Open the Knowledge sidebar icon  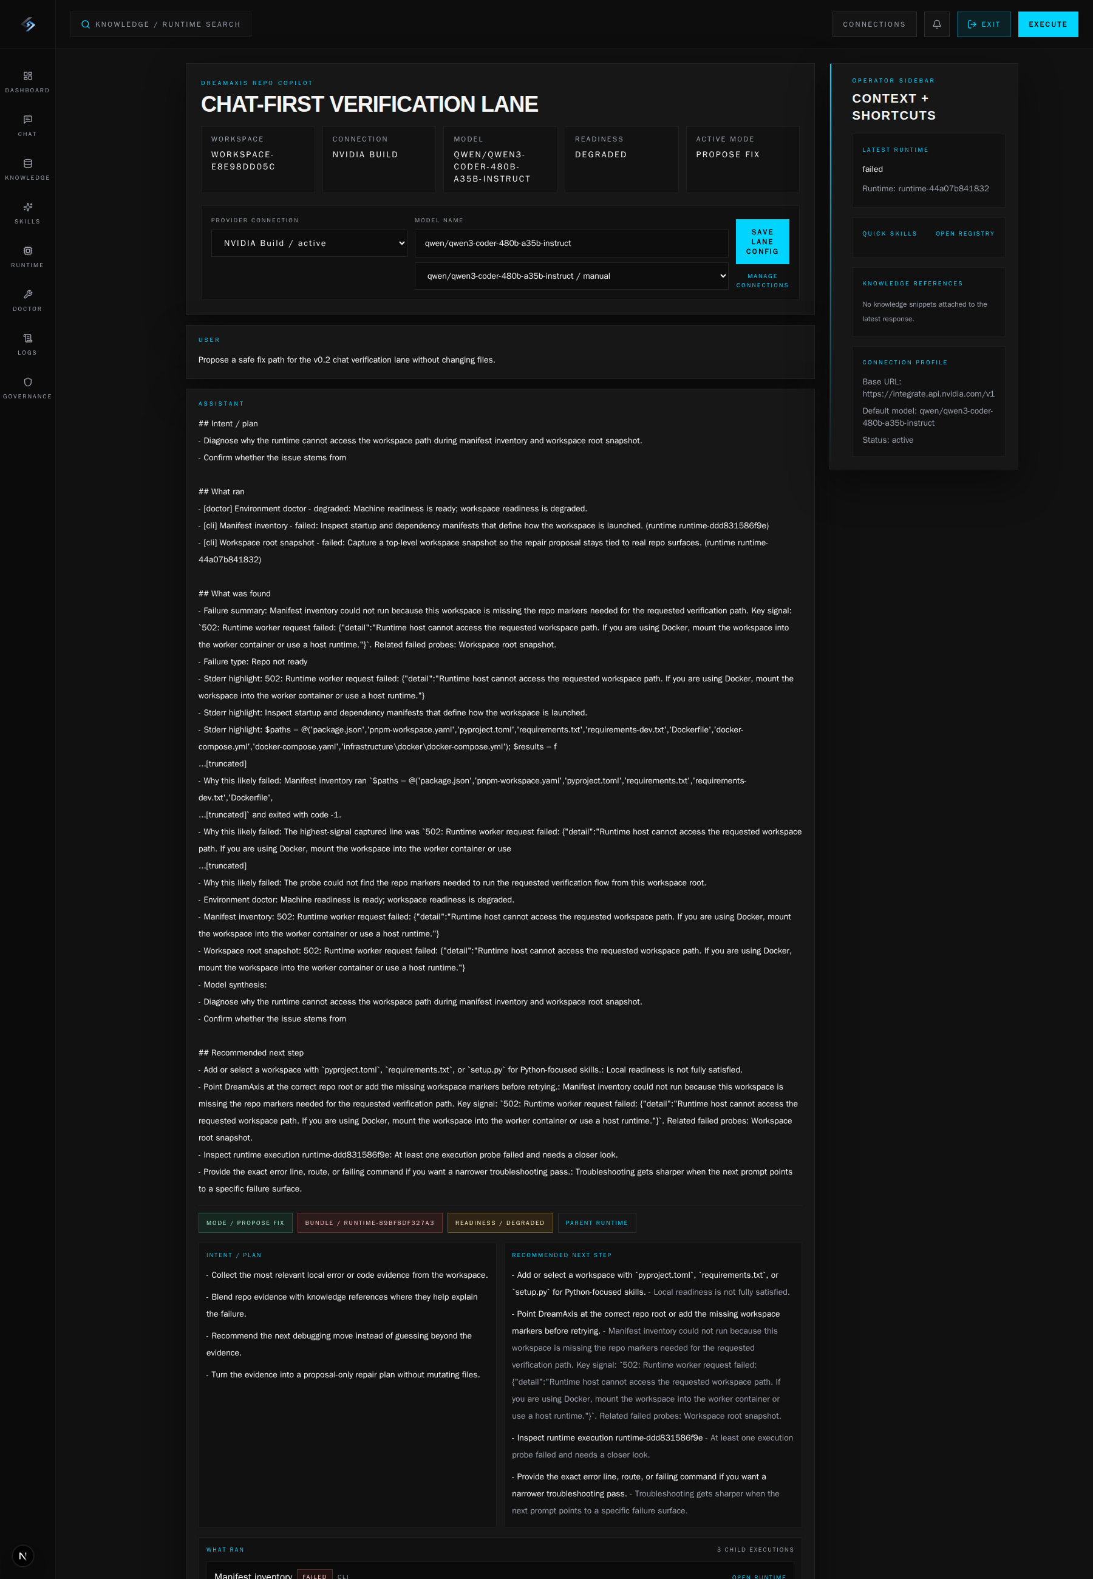pos(27,163)
